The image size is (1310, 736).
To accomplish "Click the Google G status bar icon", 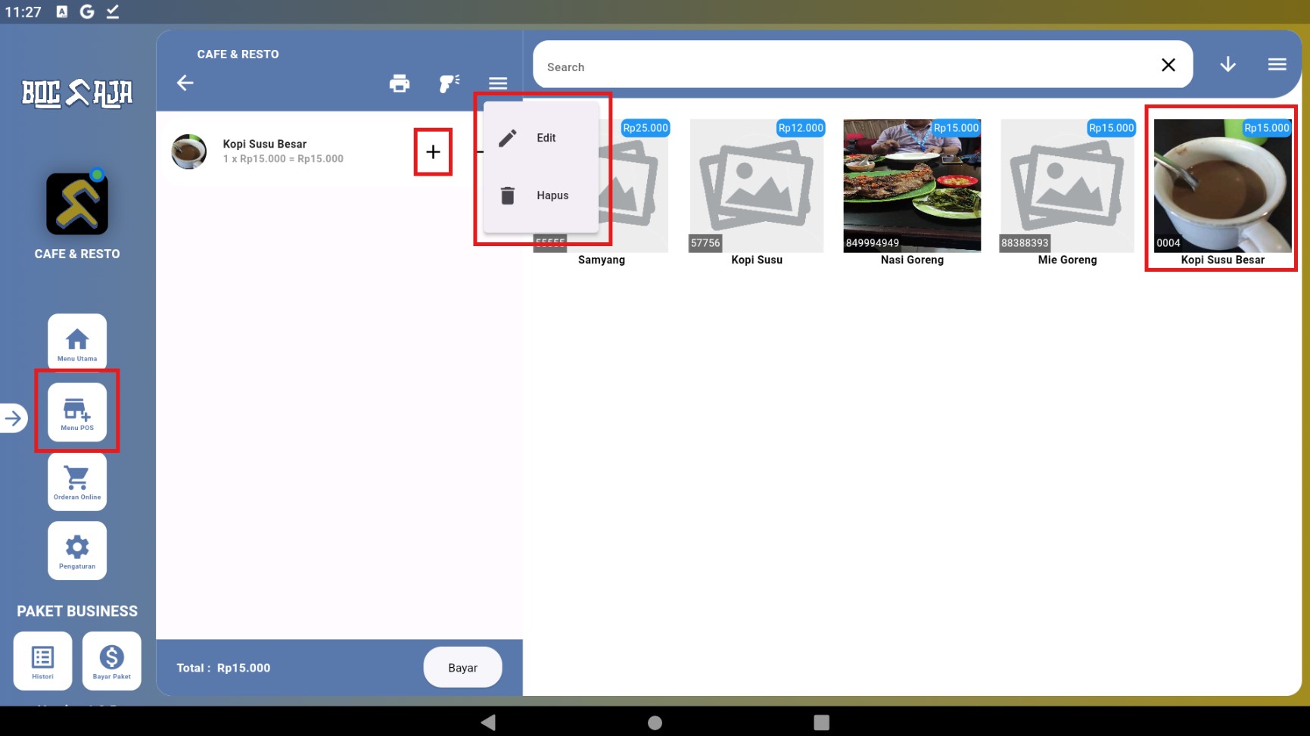I will click(x=87, y=11).
